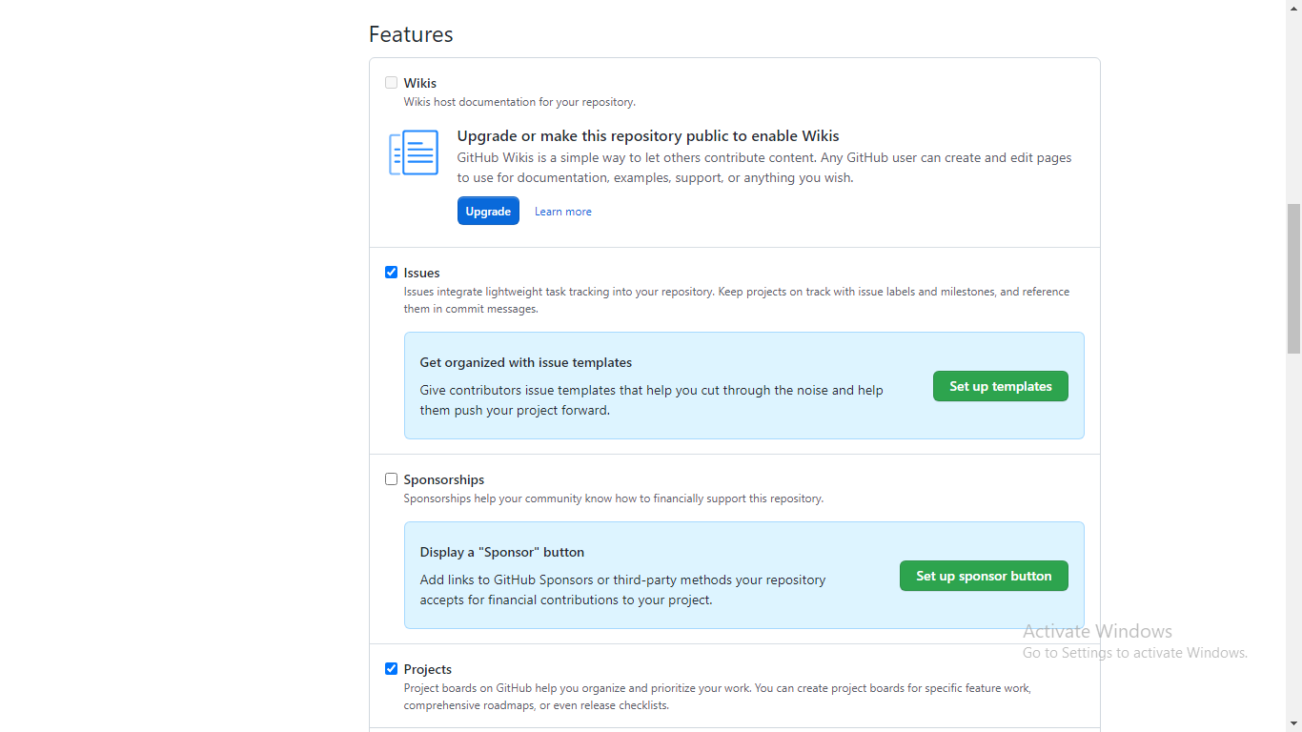This screenshot has width=1302, height=732.
Task: Enable the Wikis checkbox
Action: (x=391, y=83)
